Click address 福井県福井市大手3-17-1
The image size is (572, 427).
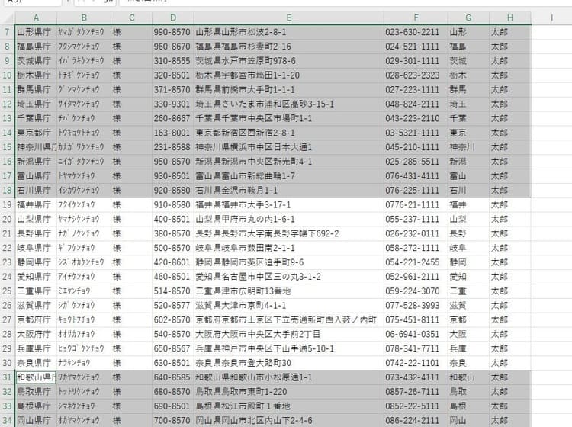tap(288, 205)
